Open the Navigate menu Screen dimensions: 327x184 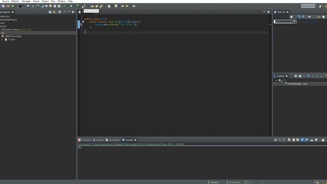pyautogui.click(x=26, y=1)
